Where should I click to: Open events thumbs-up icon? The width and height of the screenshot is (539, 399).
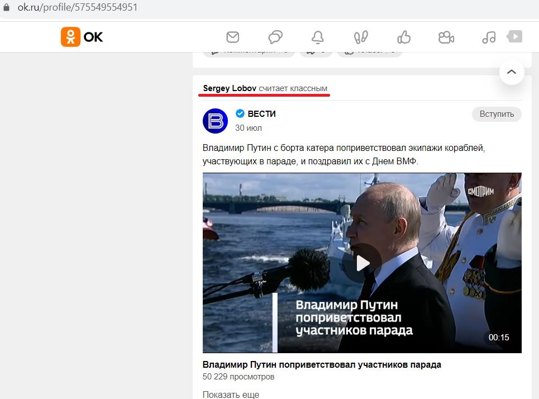tap(404, 37)
